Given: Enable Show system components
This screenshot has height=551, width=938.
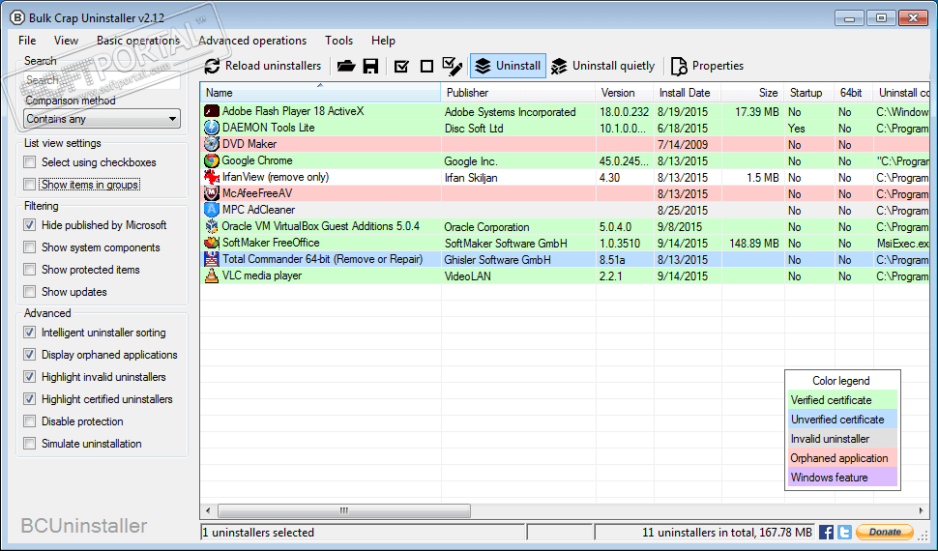Looking at the screenshot, I should [x=29, y=247].
